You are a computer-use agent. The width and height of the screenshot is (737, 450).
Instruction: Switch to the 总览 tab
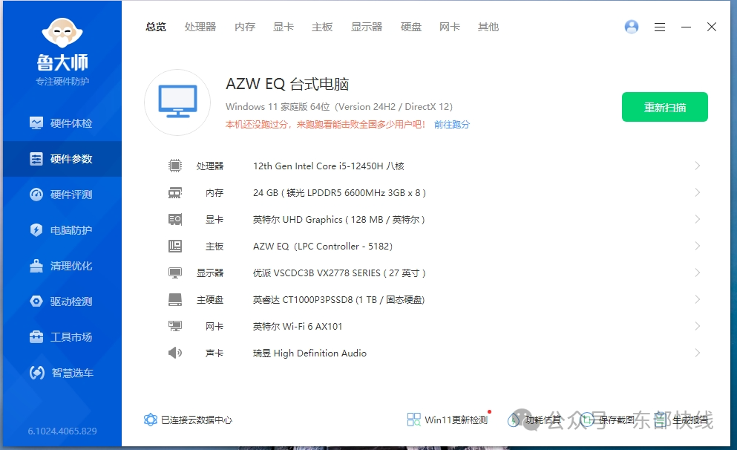[156, 27]
